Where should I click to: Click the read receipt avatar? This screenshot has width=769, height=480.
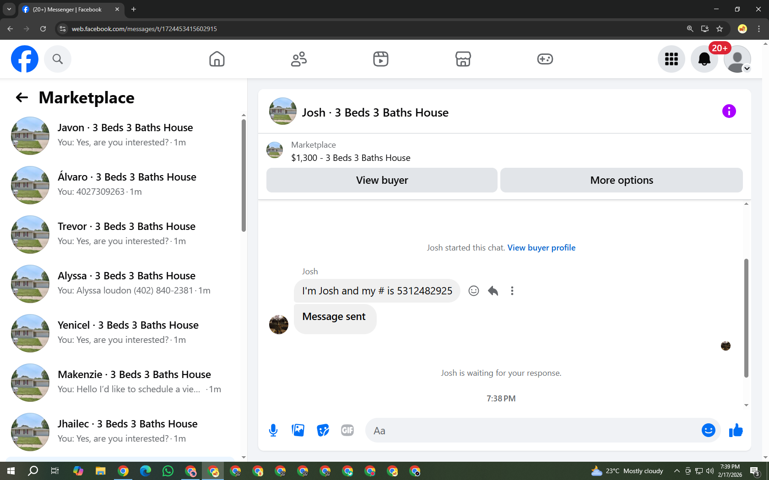click(x=726, y=346)
